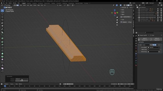Pick the Poly Build tool
This screenshot has width=163, height=91.
coord(2,54)
